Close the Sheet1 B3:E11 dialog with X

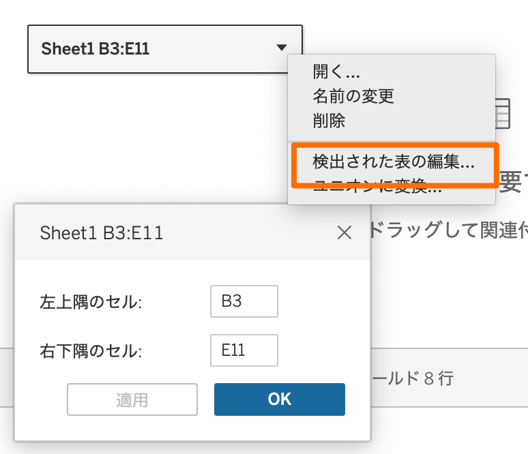344,233
